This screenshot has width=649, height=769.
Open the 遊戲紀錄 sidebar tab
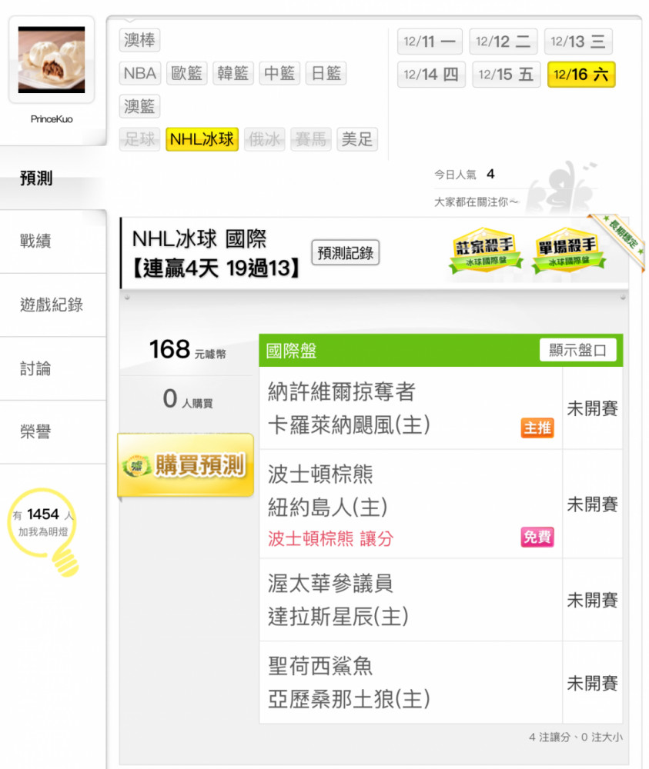52,305
